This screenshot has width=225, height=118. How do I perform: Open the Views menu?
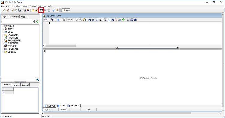click(x=25, y=7)
